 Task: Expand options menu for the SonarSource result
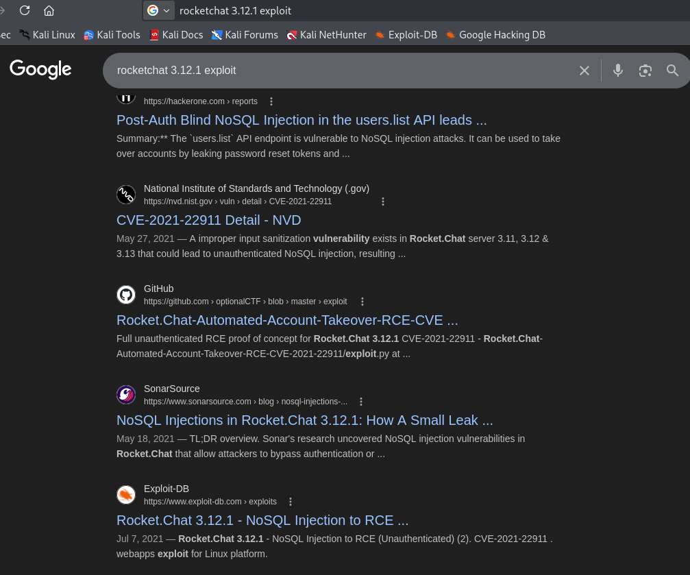pyautogui.click(x=361, y=402)
